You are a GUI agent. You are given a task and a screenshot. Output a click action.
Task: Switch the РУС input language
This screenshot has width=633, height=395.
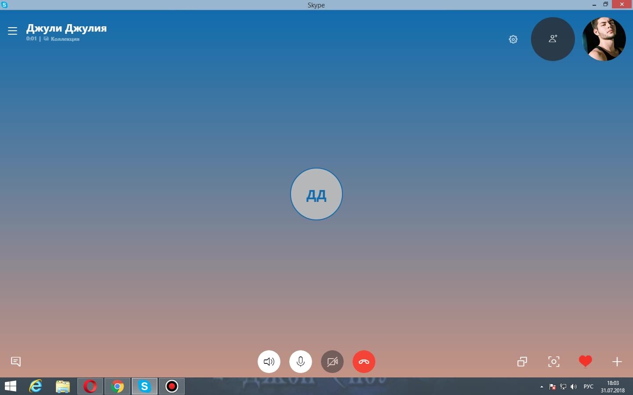pos(588,387)
